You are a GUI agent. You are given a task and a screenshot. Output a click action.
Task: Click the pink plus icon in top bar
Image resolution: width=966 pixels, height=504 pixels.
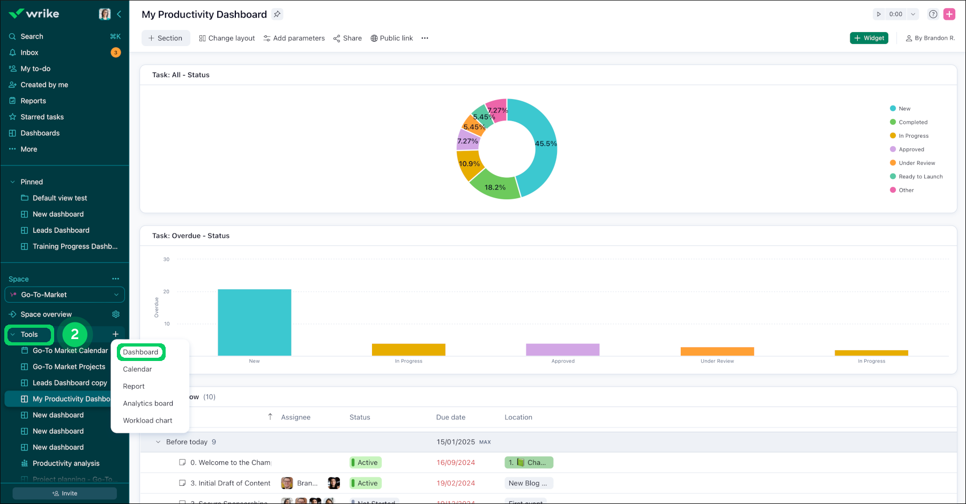[949, 14]
